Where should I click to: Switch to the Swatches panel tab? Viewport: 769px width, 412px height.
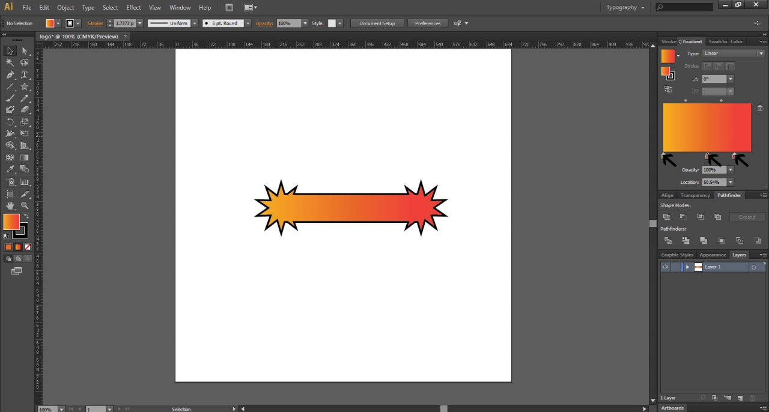(x=717, y=41)
